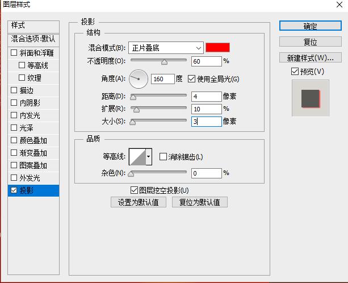Toggle the 预览(V) checkbox
Screen dimensions: 348x283
click(295, 72)
